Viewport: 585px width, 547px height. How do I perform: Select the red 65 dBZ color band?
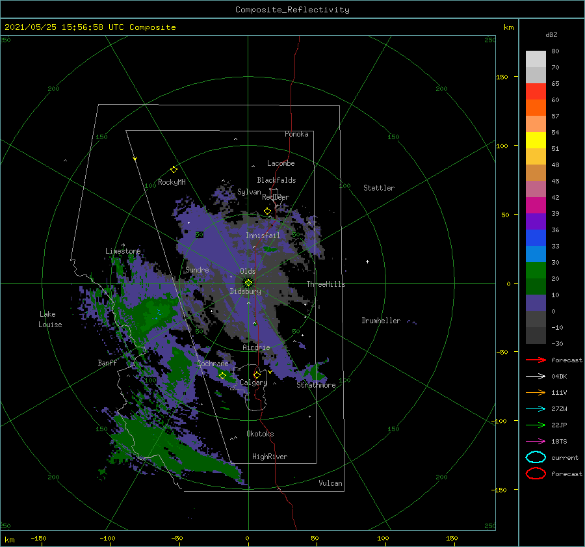(536, 91)
